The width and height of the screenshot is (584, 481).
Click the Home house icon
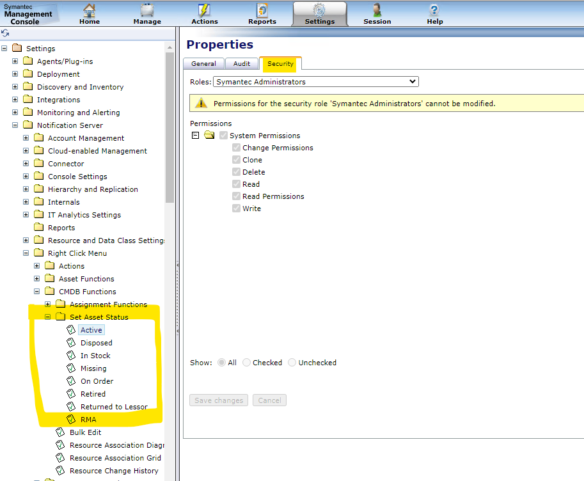90,10
